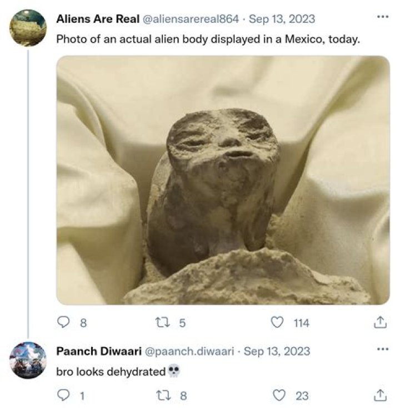Share the alien body photo tweet
Viewport: 400px width, 412px height.
coord(381,322)
